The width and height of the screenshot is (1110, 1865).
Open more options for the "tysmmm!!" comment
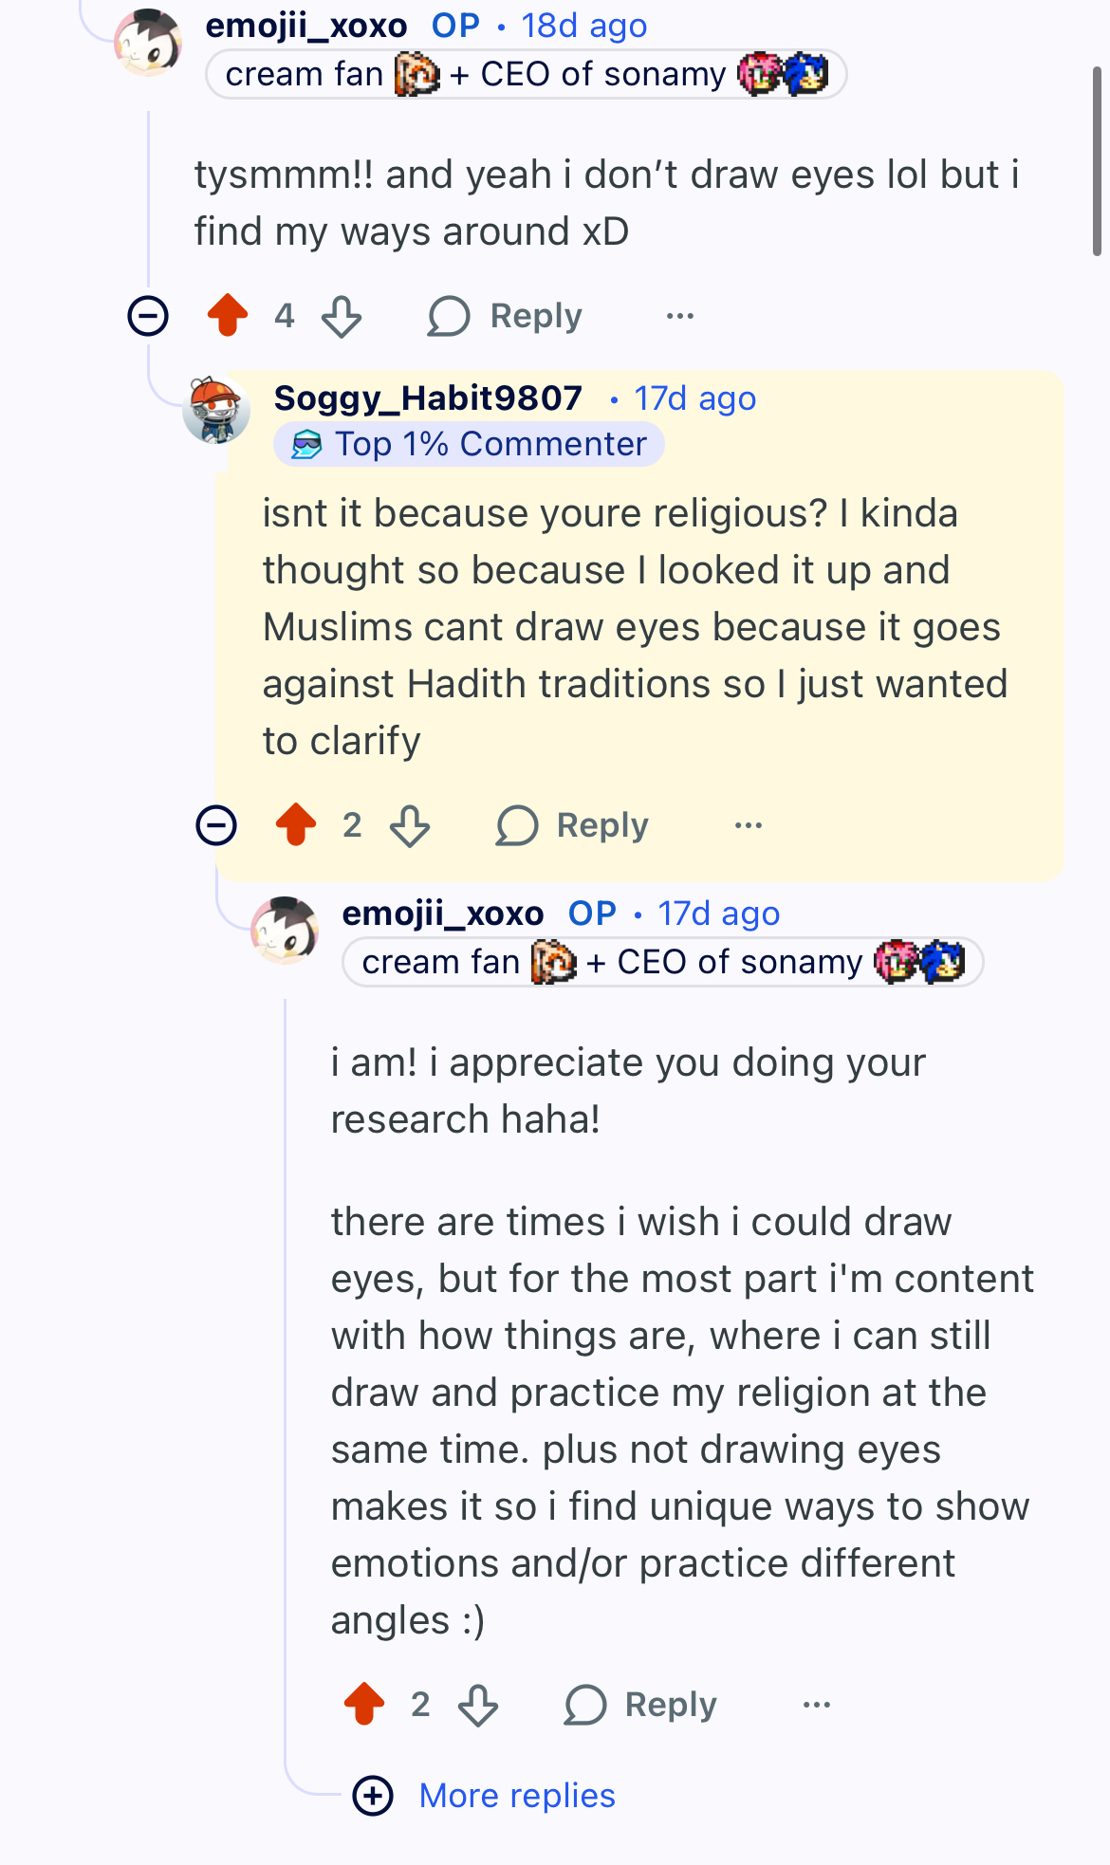point(680,316)
